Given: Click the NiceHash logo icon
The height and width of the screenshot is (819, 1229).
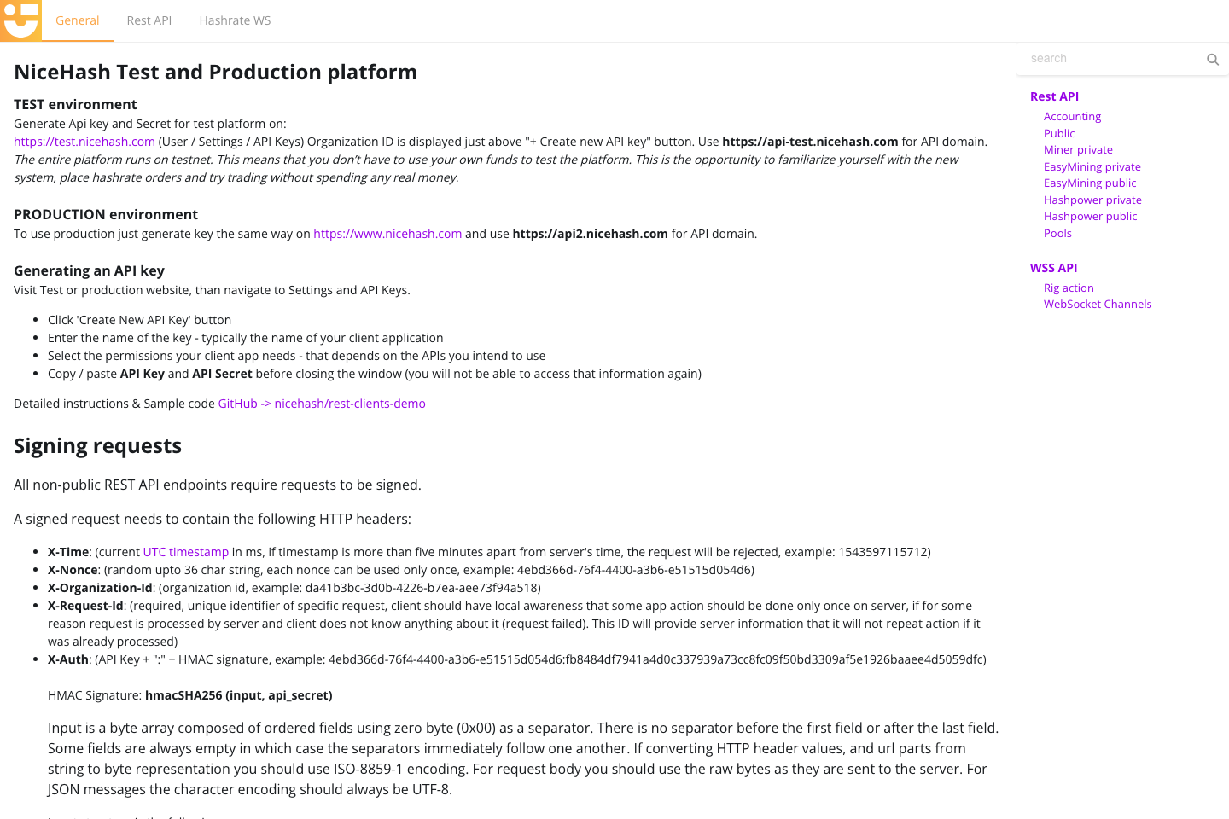Looking at the screenshot, I should (x=19, y=20).
